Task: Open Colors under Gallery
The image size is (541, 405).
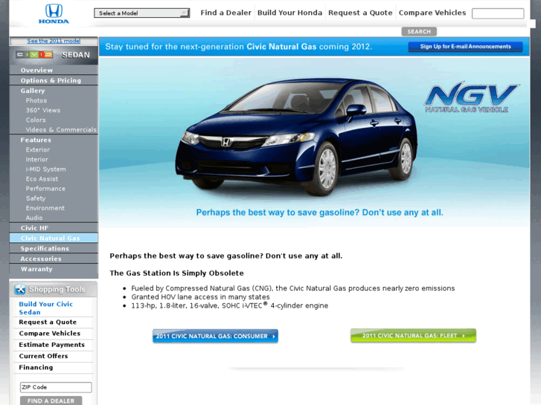Action: (x=36, y=120)
